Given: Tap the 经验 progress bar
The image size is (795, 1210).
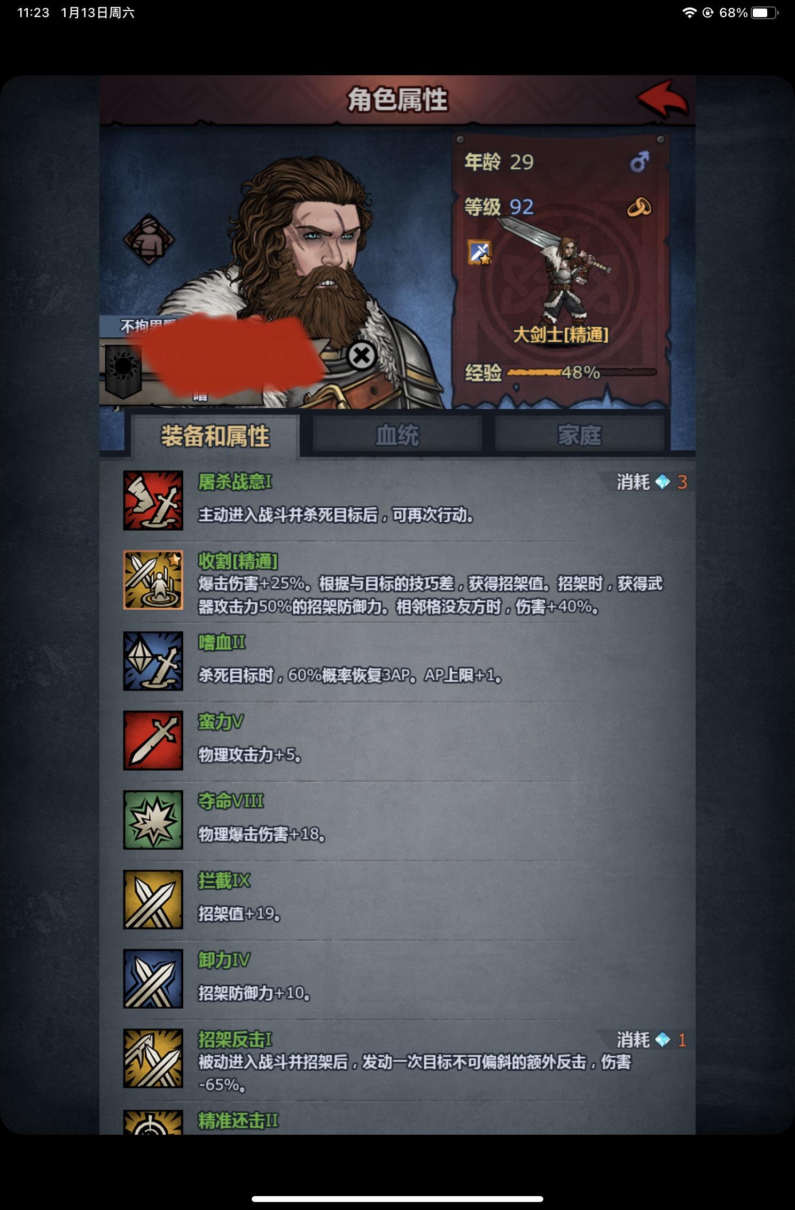Looking at the screenshot, I should click(x=581, y=372).
